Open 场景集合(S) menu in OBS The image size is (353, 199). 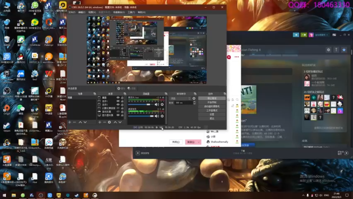tap(119, 12)
